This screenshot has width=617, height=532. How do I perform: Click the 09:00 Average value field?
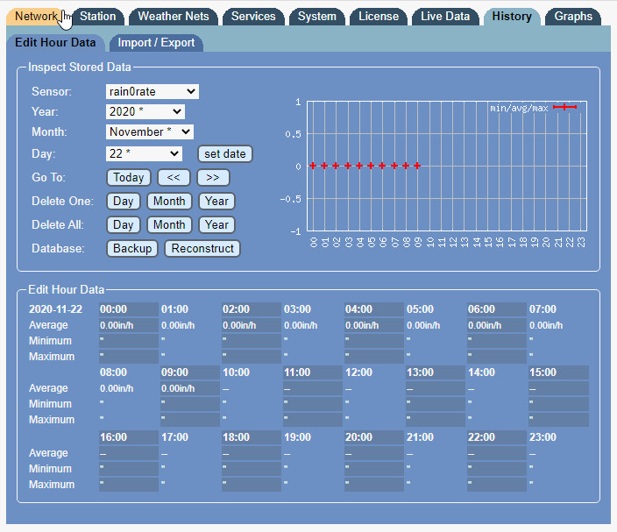click(x=190, y=388)
